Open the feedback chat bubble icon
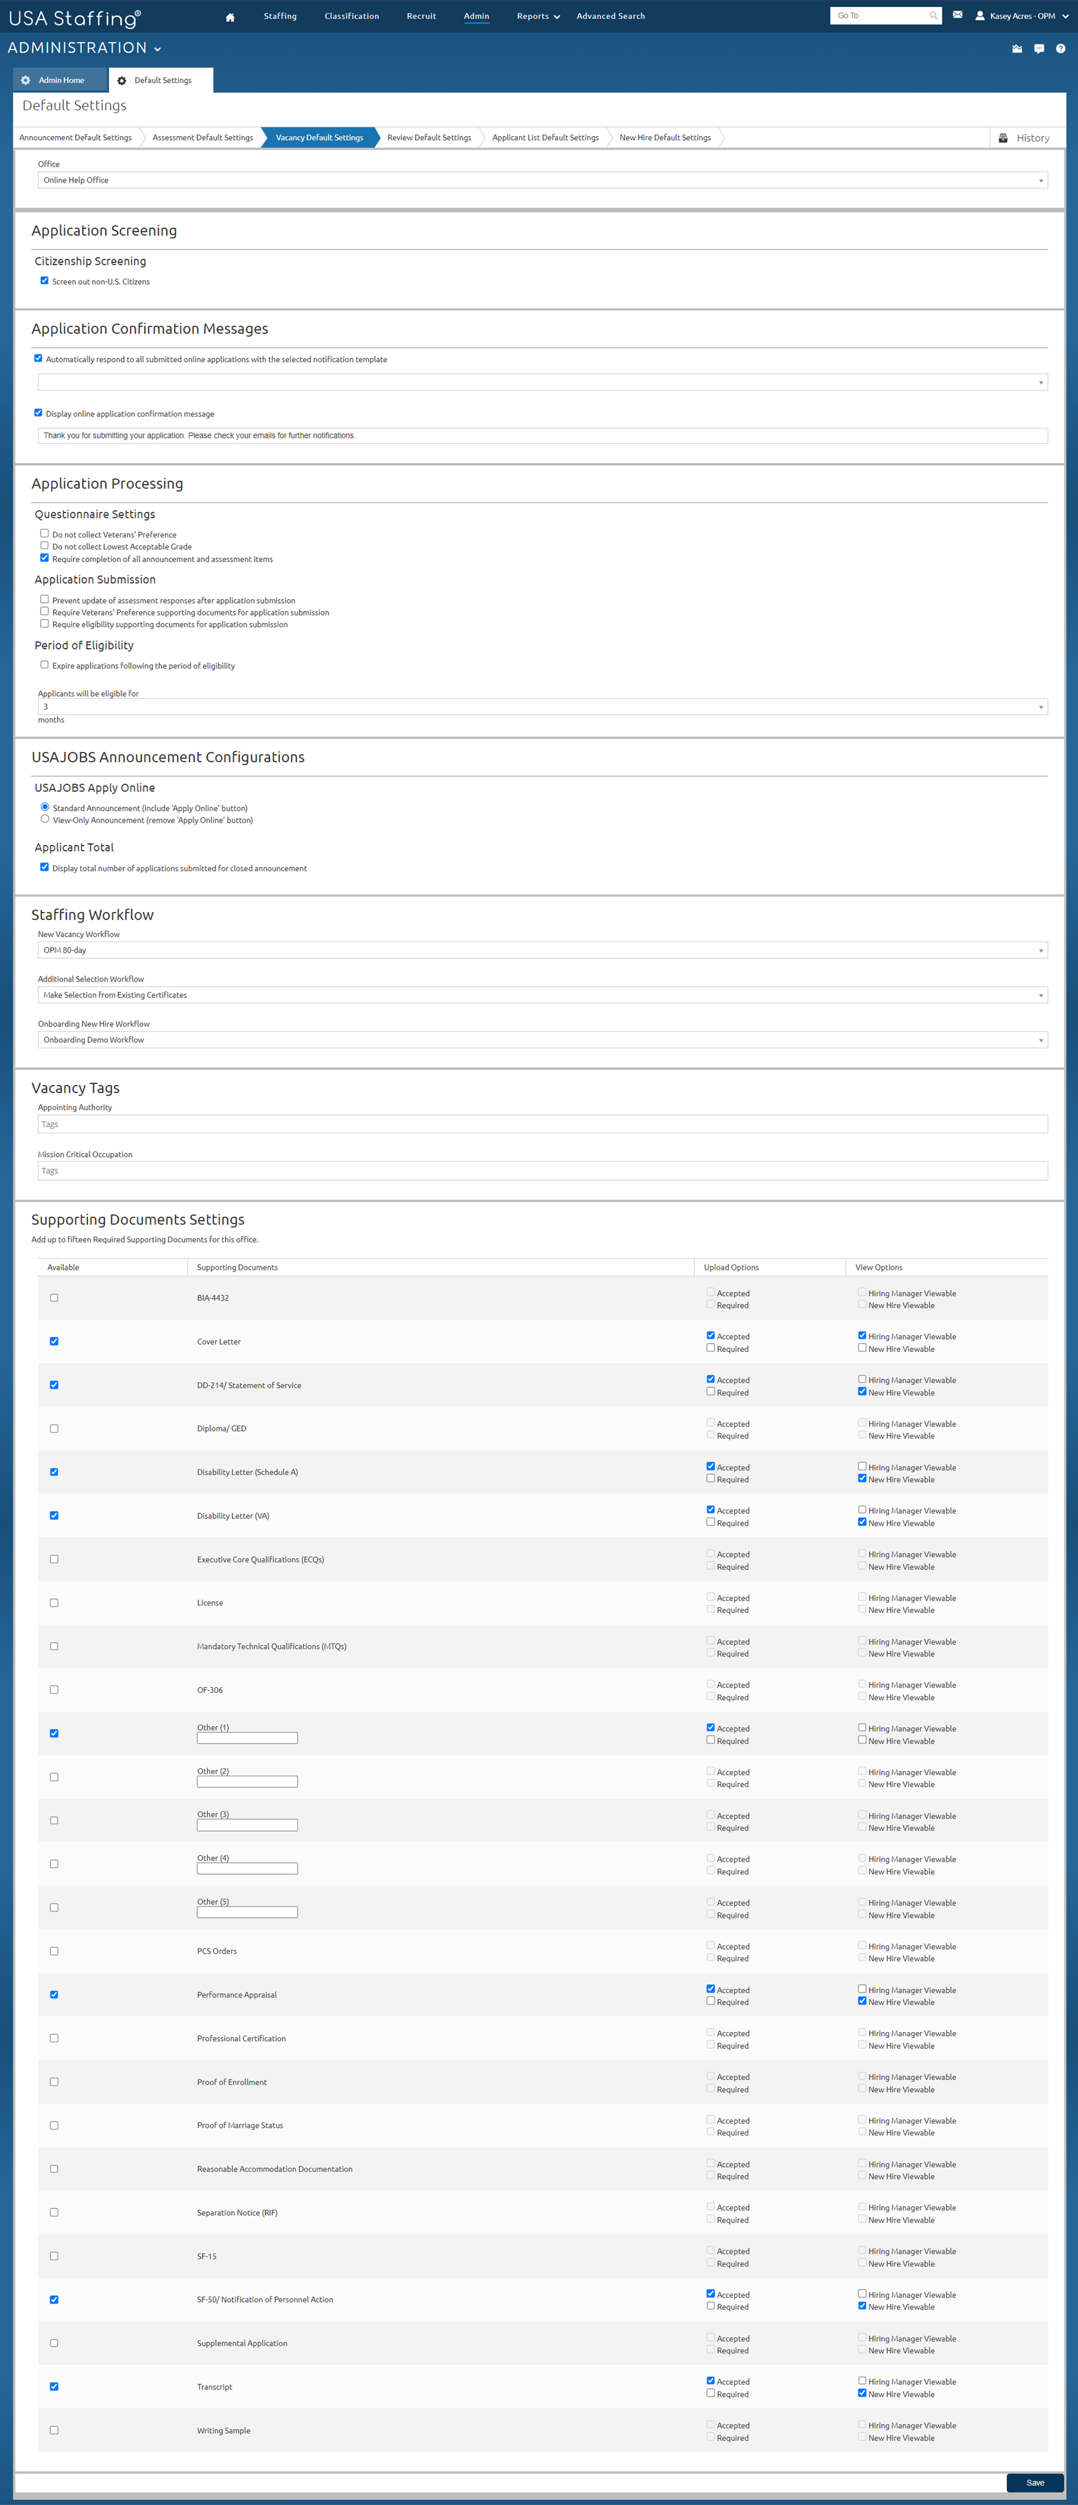The width and height of the screenshot is (1078, 2505). tap(1039, 48)
